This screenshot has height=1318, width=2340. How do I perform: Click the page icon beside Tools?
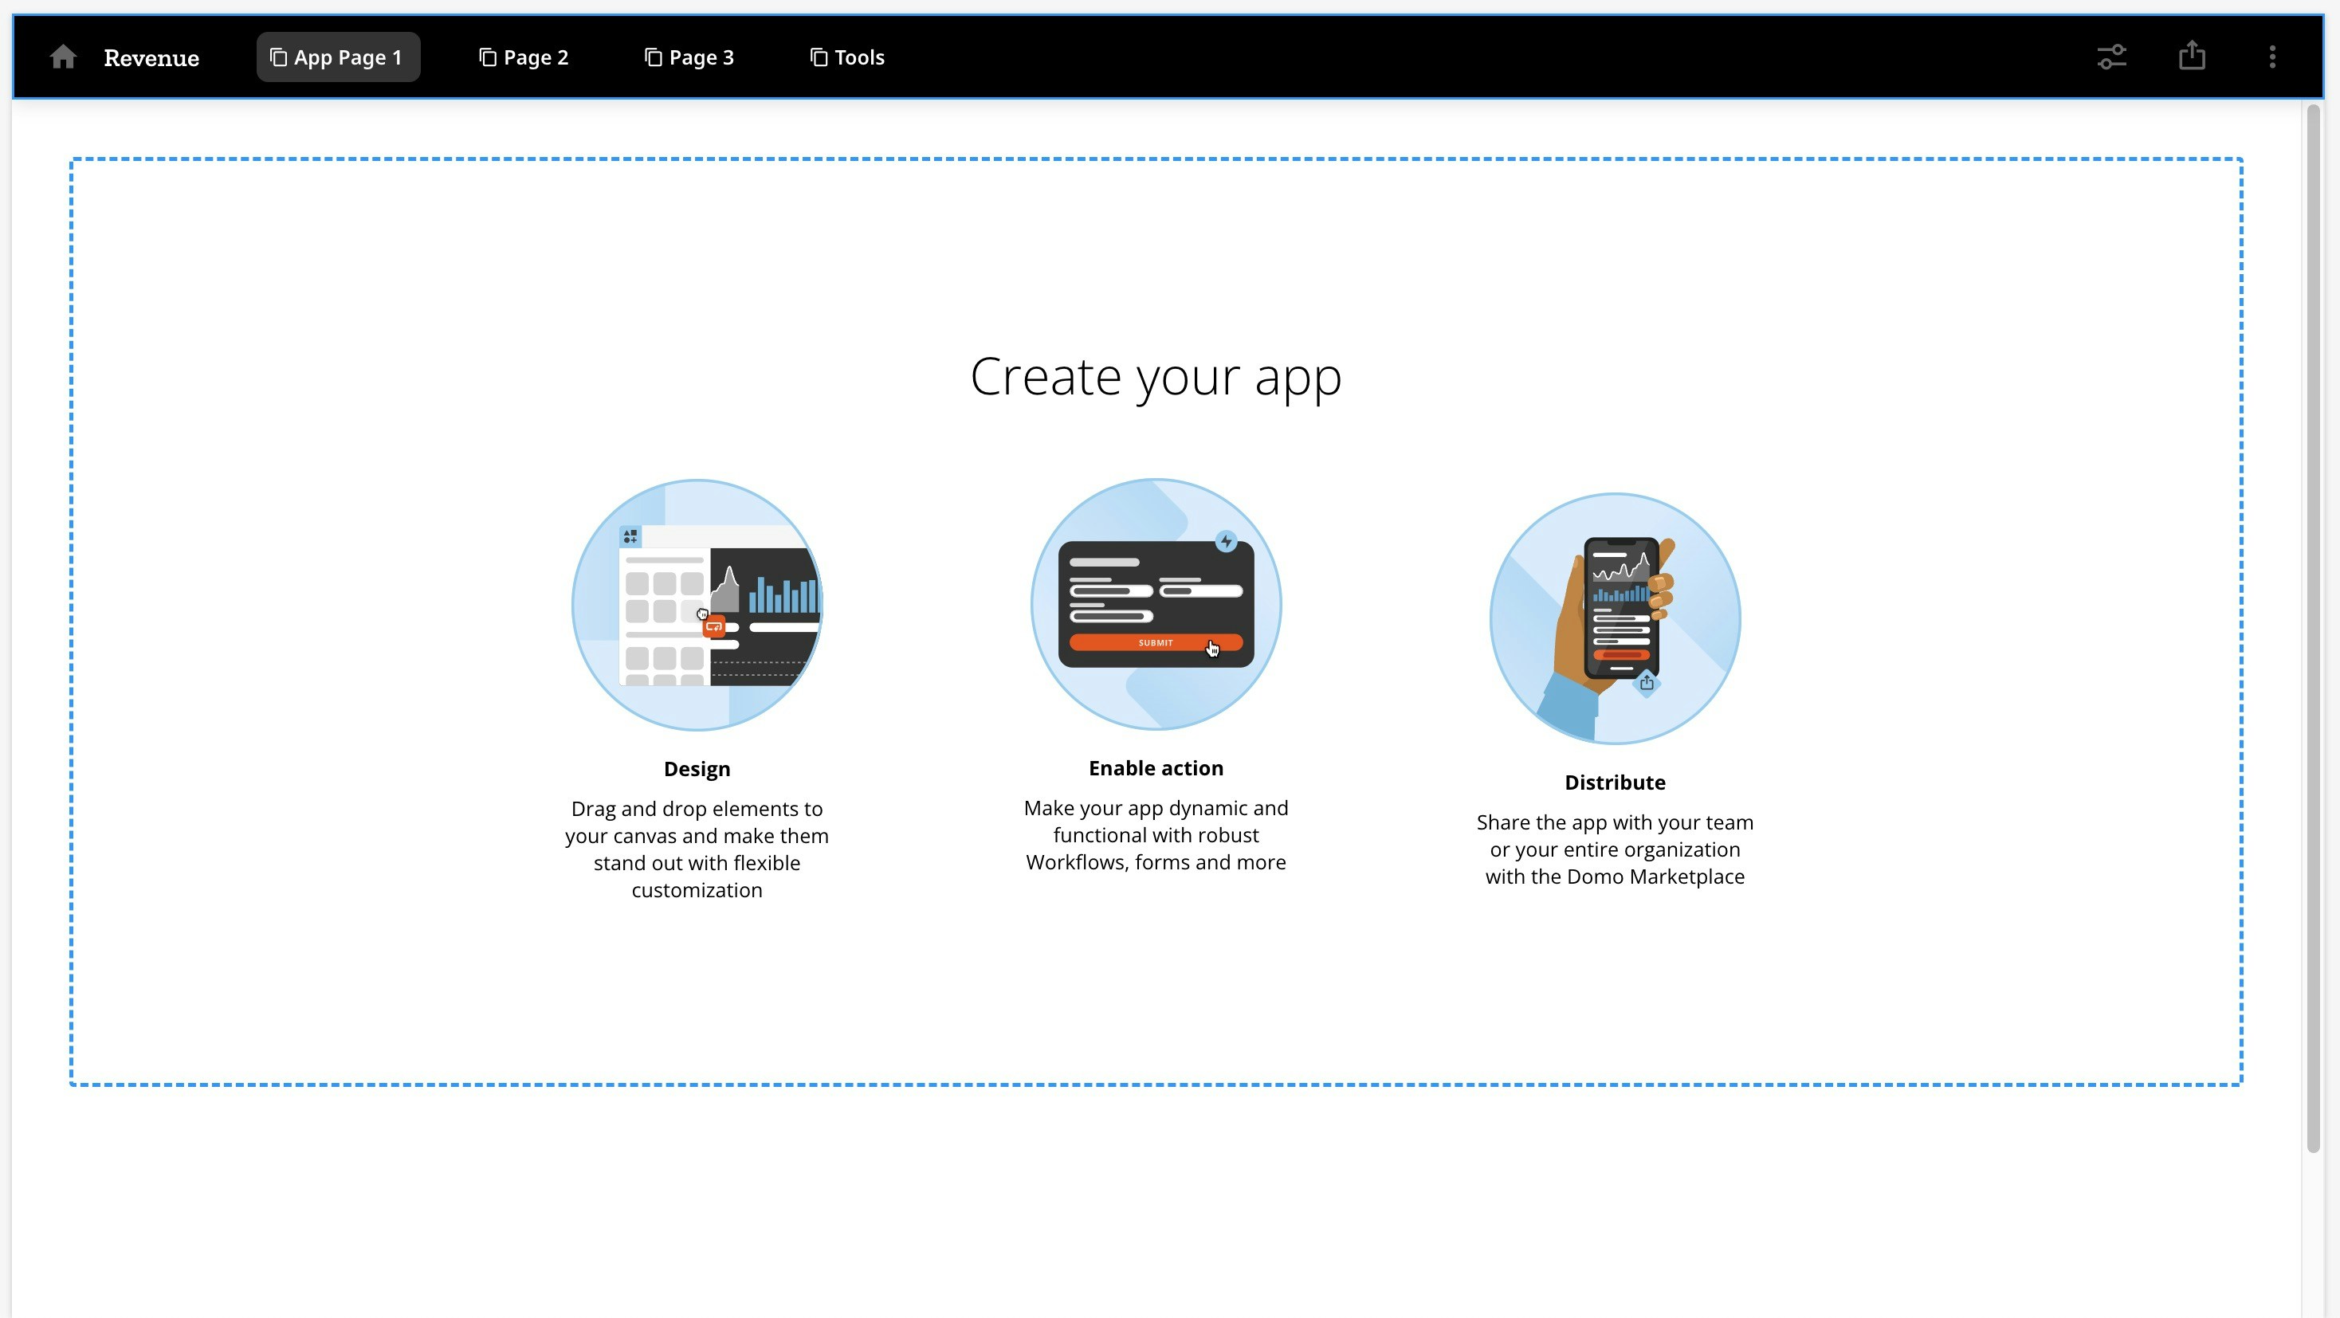819,57
